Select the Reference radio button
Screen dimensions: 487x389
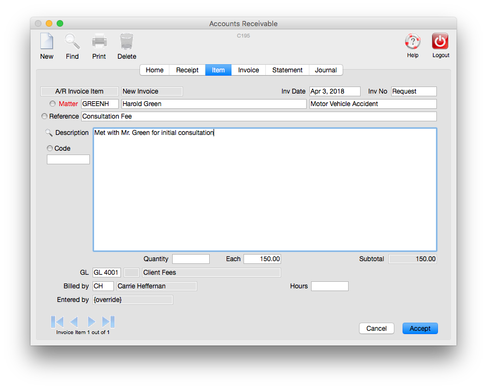pos(45,116)
